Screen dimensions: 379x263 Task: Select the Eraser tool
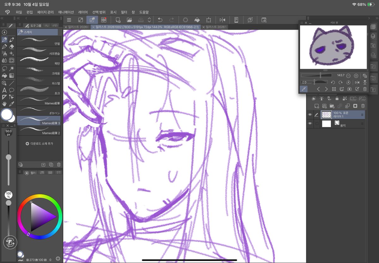[12, 47]
